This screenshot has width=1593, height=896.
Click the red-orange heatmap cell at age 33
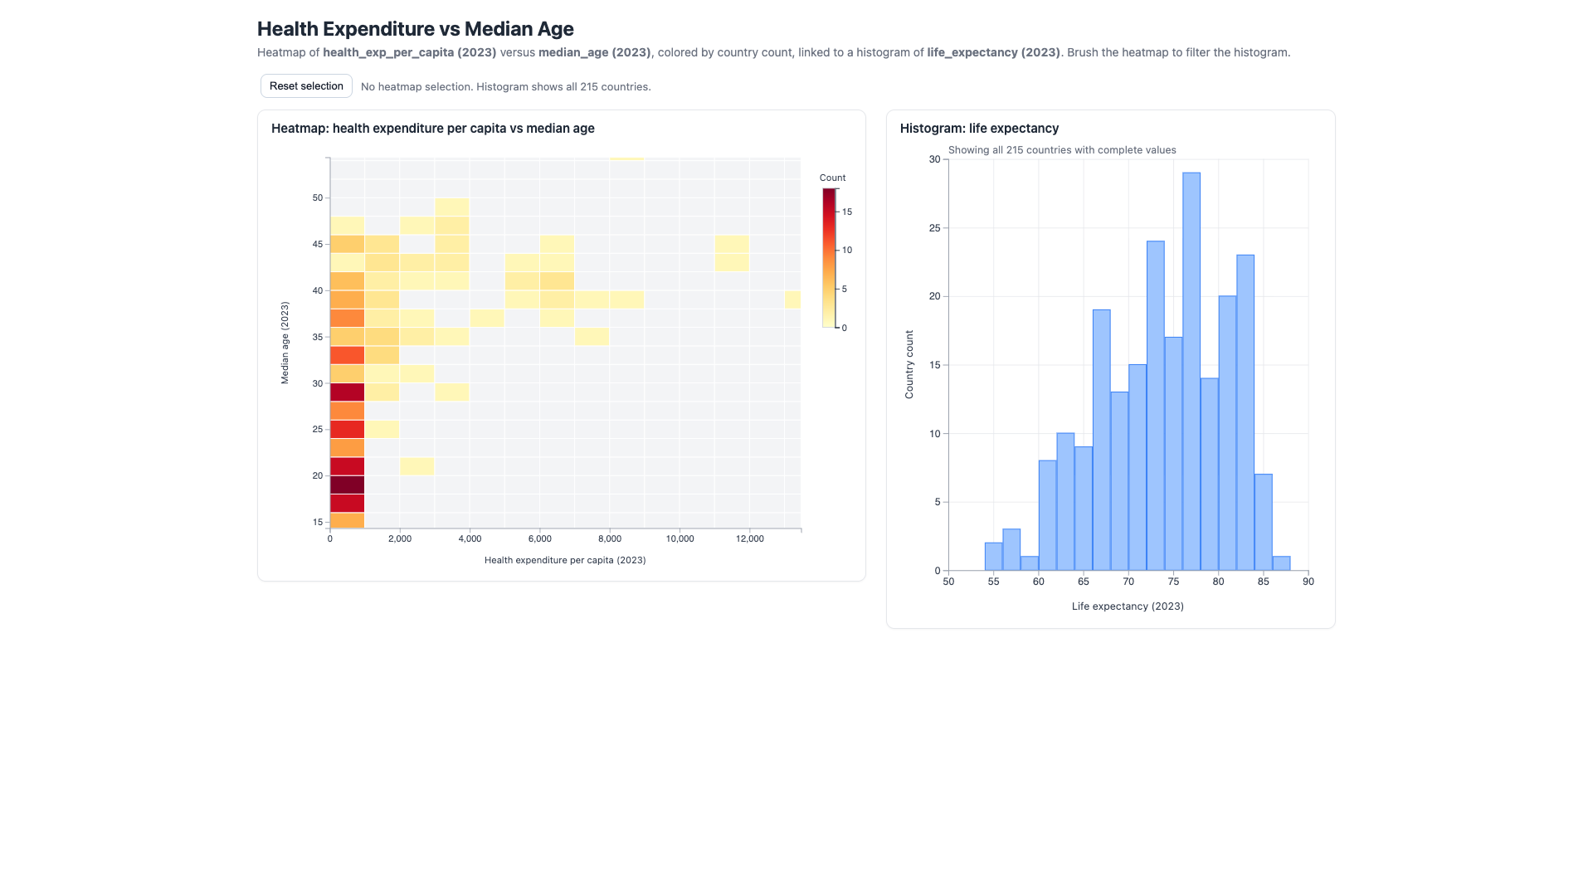348,355
